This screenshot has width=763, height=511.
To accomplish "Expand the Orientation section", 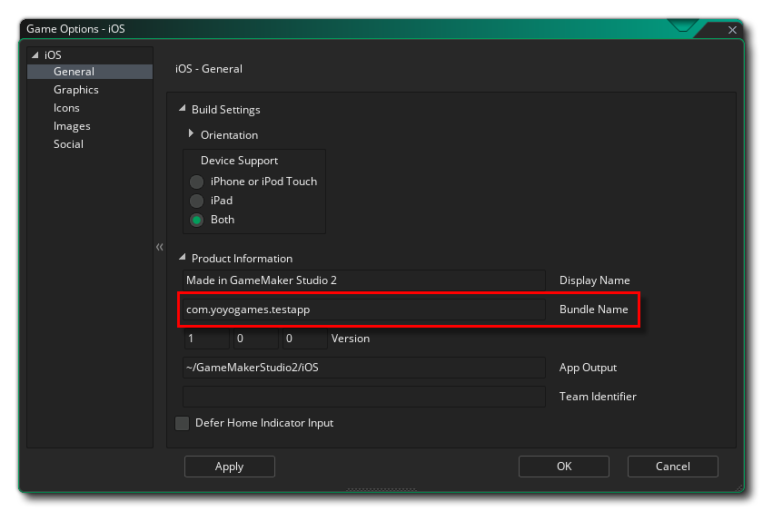I will tap(191, 134).
